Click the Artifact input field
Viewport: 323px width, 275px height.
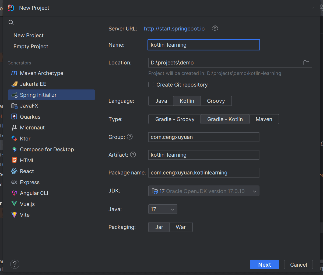pos(204,155)
